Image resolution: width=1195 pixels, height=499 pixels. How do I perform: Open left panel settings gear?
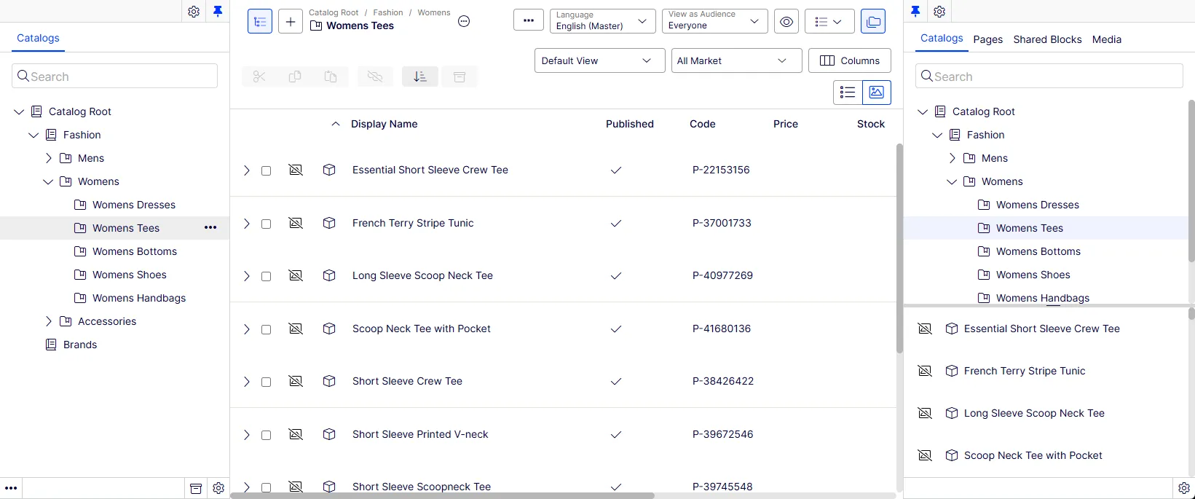point(194,12)
